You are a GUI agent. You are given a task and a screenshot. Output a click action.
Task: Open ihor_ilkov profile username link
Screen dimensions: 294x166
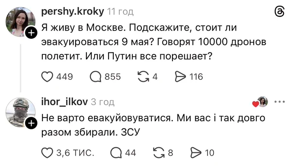64,102
